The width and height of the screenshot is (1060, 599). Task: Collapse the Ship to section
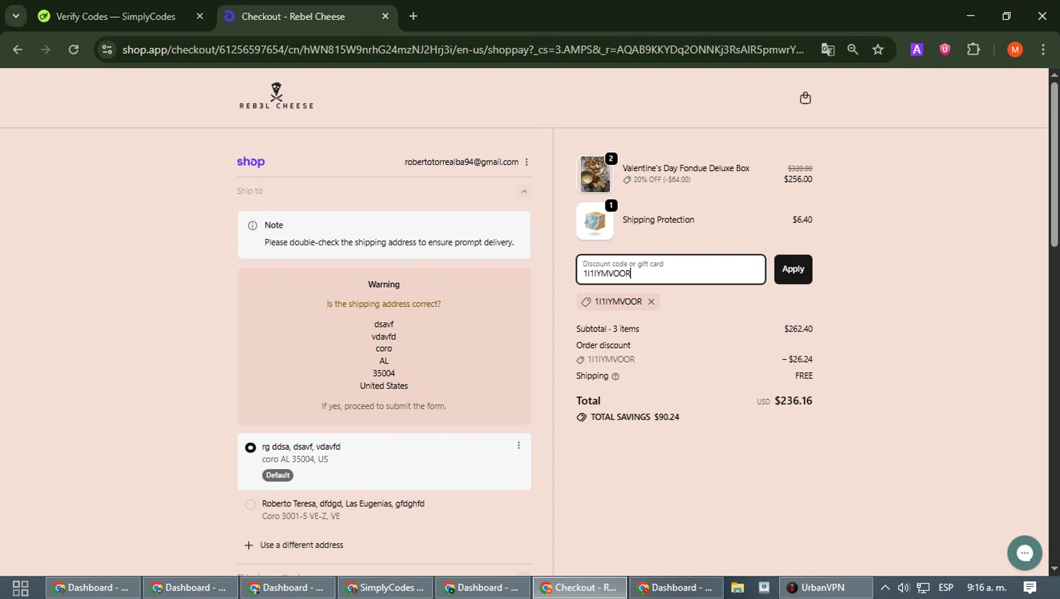524,191
